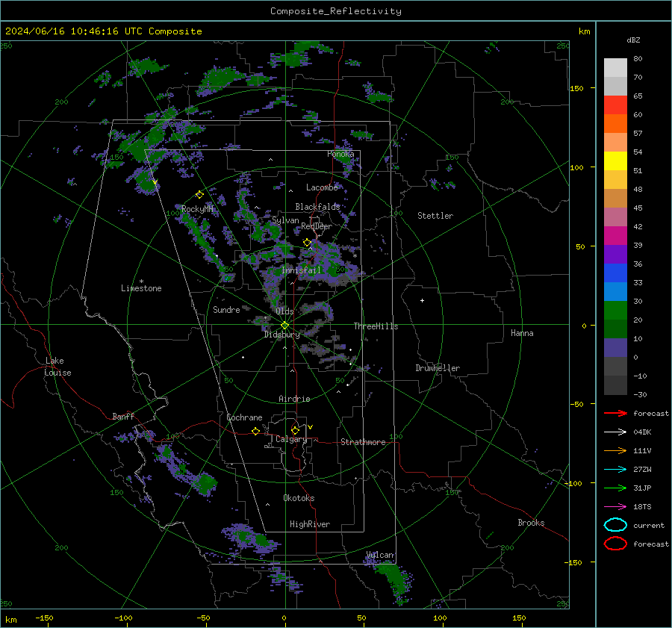Click the Cochrane town label
672x628 pixels.
pyautogui.click(x=244, y=417)
